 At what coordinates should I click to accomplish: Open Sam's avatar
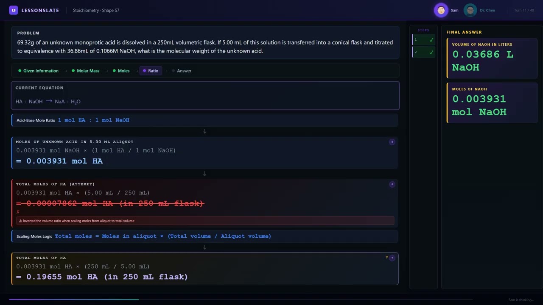[441, 10]
